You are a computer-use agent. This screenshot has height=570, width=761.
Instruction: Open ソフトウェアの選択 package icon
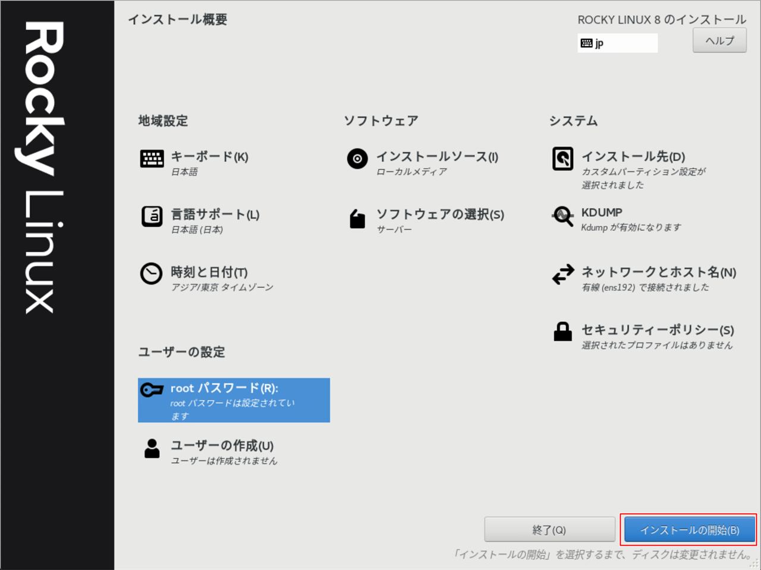357,218
